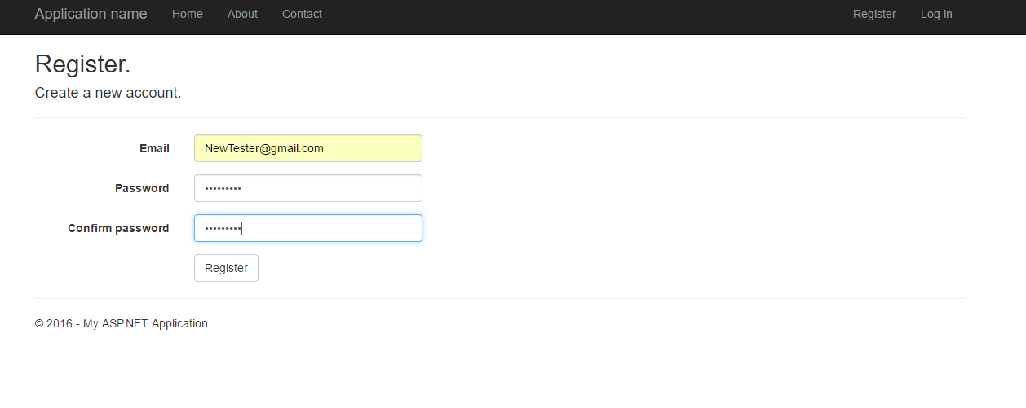1026x408 pixels.
Task: Click the divider line above the form
Action: pos(499,117)
